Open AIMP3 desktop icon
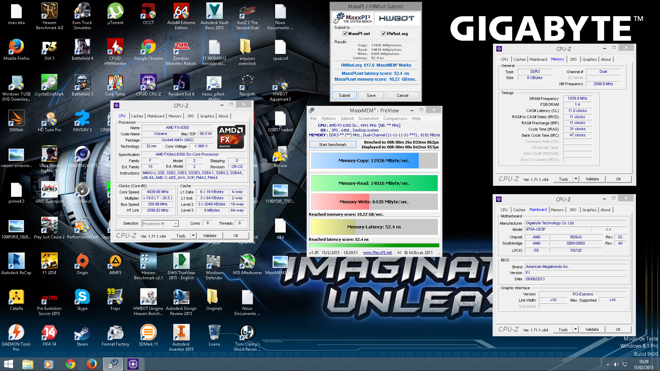The width and height of the screenshot is (660, 371). (x=115, y=264)
